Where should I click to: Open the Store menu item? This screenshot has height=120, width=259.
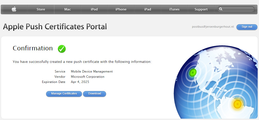(x=41, y=9)
